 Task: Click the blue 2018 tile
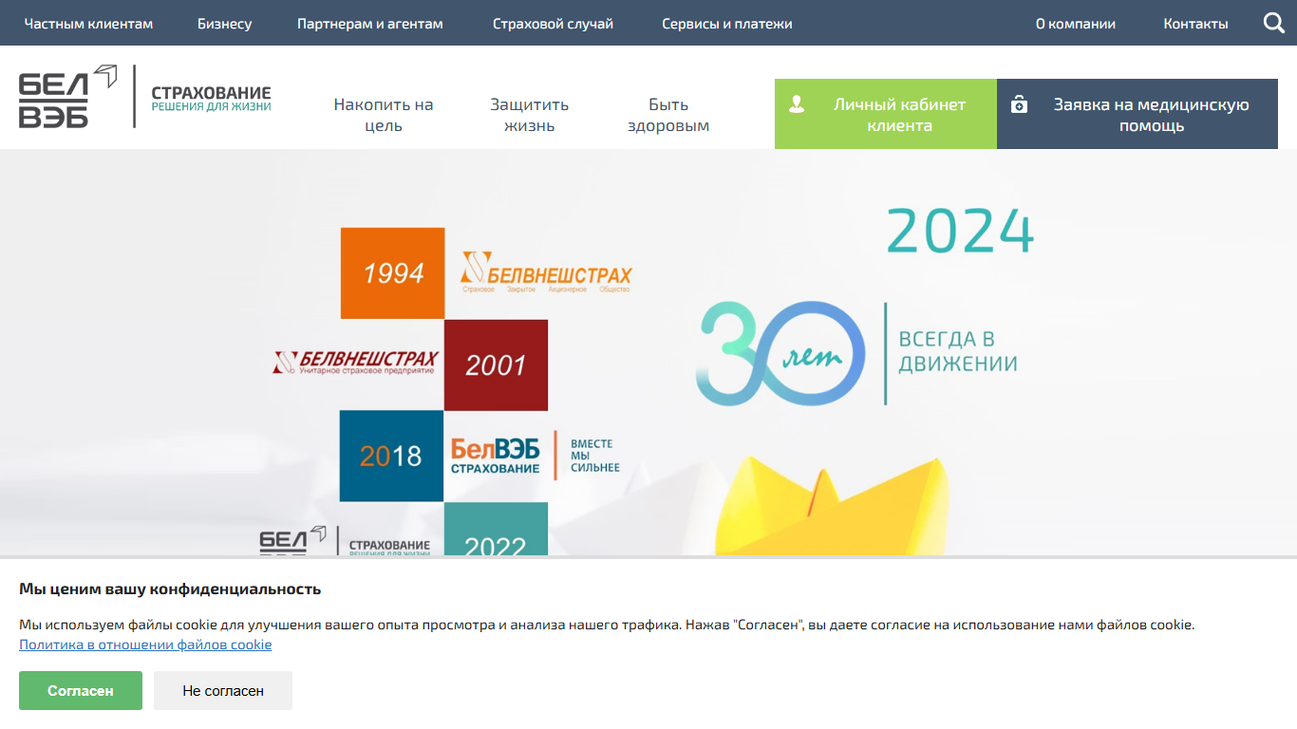point(391,456)
